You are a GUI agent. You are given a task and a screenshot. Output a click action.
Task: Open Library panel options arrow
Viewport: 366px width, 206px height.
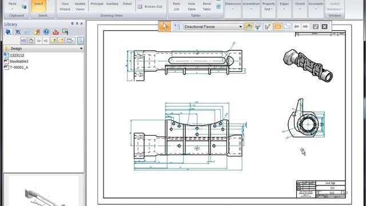(x=72, y=23)
